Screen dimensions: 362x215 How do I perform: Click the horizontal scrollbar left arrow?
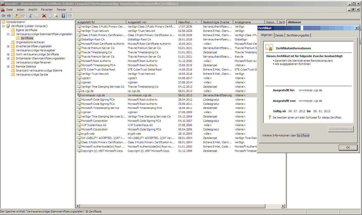[x=78, y=206]
